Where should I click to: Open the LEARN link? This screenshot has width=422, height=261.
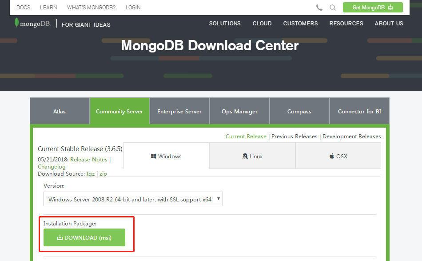click(48, 8)
